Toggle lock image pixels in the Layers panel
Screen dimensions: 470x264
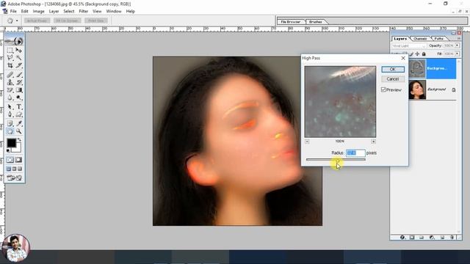[x=411, y=54]
